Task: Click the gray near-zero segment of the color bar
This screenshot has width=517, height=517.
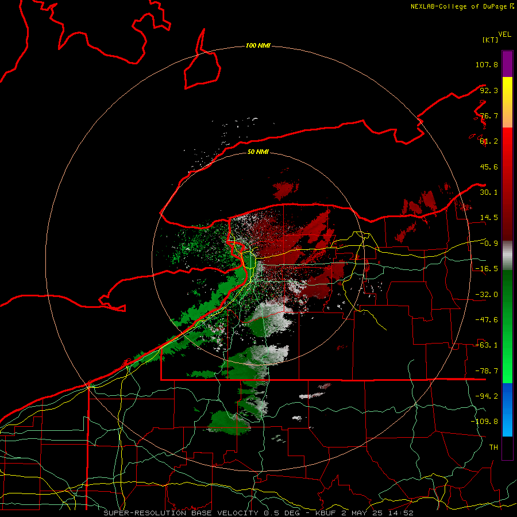Action: pos(507,256)
